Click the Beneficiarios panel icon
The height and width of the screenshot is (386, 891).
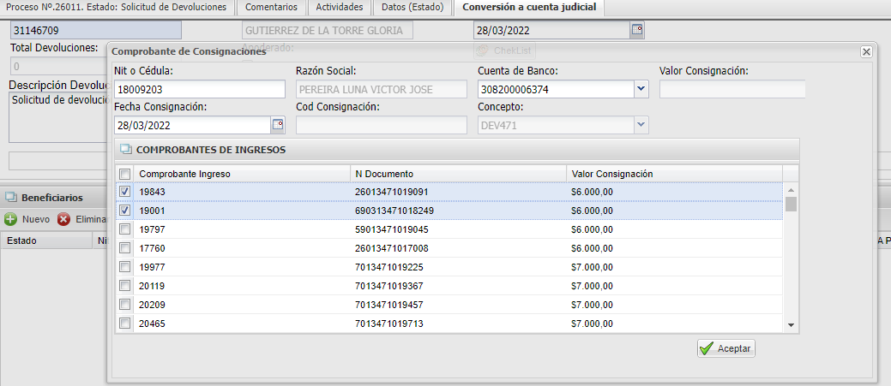(x=11, y=197)
